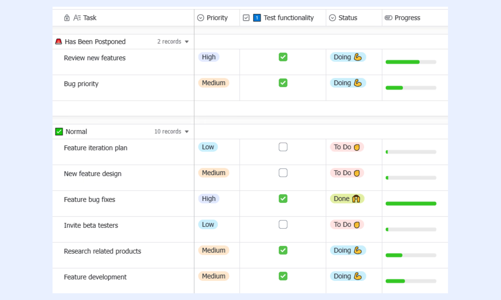Check Test functionality for Invite beta testers
This screenshot has width=501, height=300.
tap(283, 224)
